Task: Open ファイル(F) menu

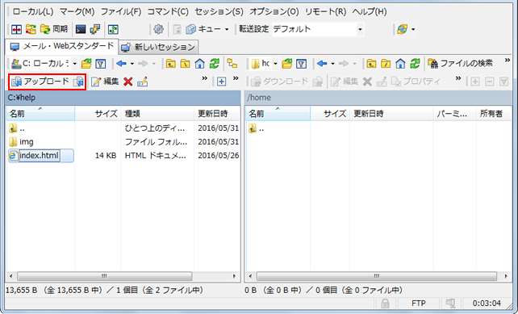Action: (121, 11)
